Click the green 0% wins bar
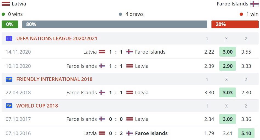This screenshot has height=140, width=260. [x=10, y=24]
